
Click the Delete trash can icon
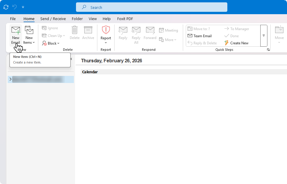click(x=75, y=30)
